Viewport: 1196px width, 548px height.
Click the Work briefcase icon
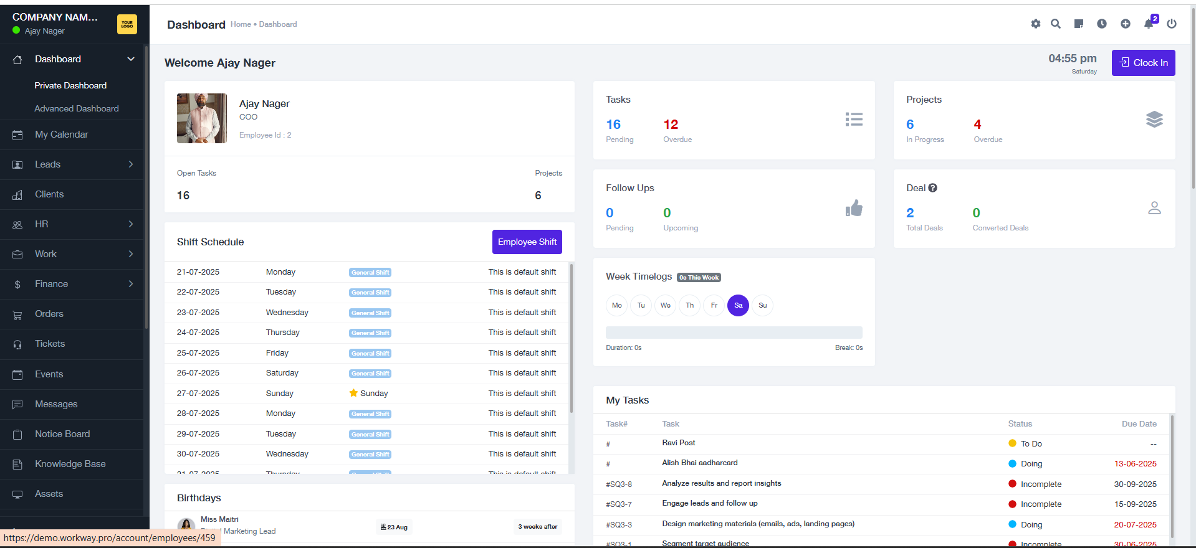point(17,255)
